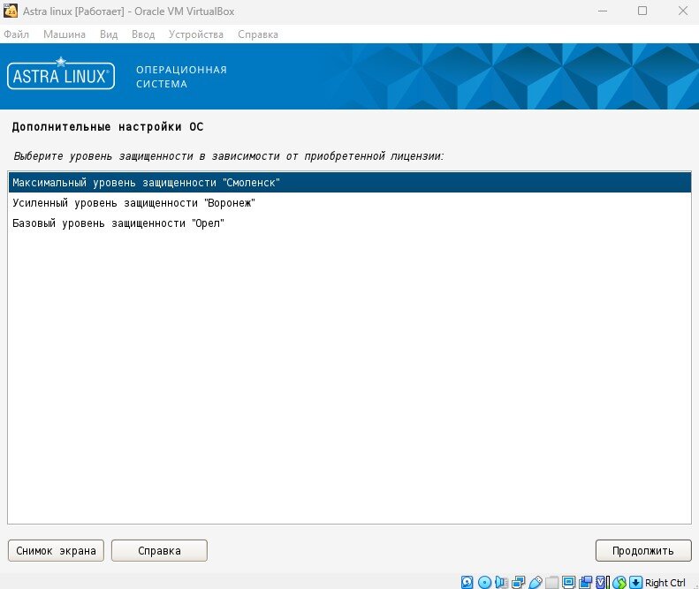Image resolution: width=699 pixels, height=589 pixels.
Task: Open the Вид menu
Action: pos(109,34)
